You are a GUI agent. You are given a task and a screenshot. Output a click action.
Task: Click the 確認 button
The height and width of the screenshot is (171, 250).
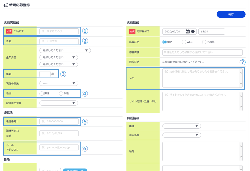(231, 14)
